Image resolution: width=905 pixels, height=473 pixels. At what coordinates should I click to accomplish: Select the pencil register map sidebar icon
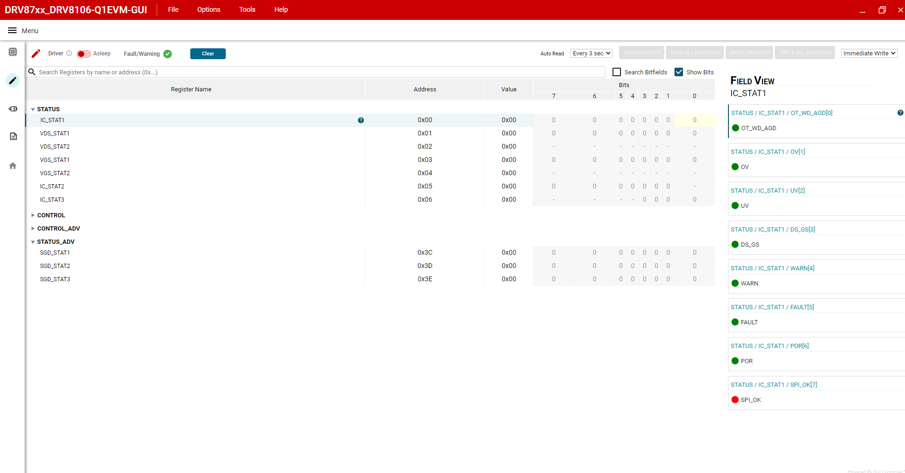(13, 80)
